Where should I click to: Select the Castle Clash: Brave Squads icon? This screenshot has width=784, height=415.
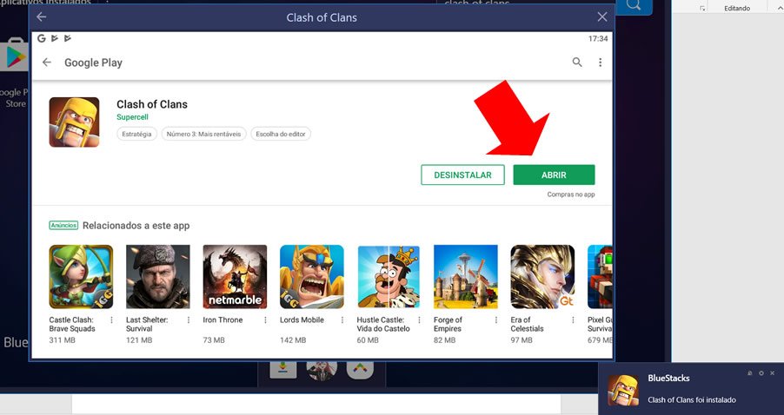tap(81, 276)
